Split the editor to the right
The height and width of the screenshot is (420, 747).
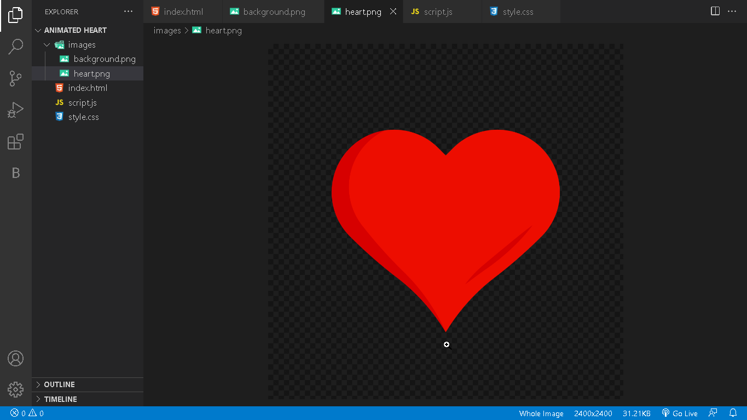point(715,11)
